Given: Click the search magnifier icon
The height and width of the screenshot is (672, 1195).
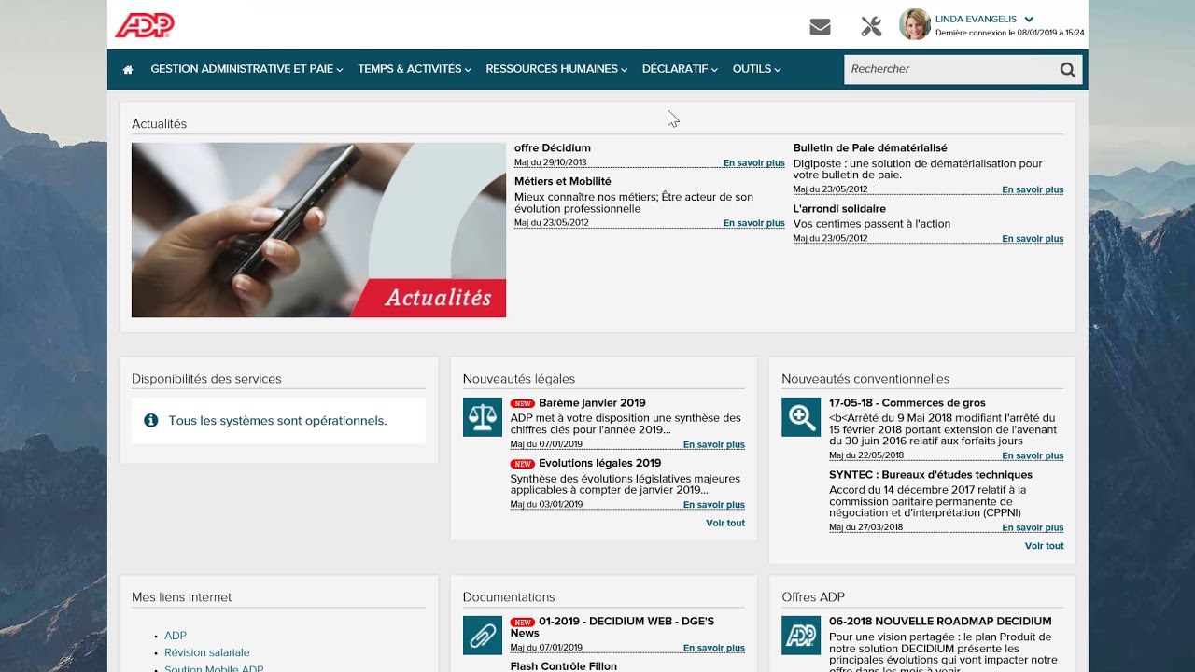Looking at the screenshot, I should tap(1068, 69).
